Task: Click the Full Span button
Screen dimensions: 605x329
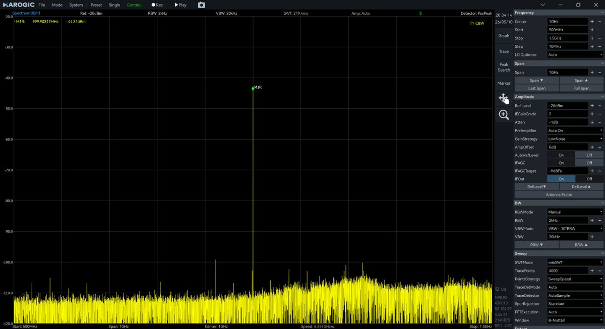Action: coord(581,88)
